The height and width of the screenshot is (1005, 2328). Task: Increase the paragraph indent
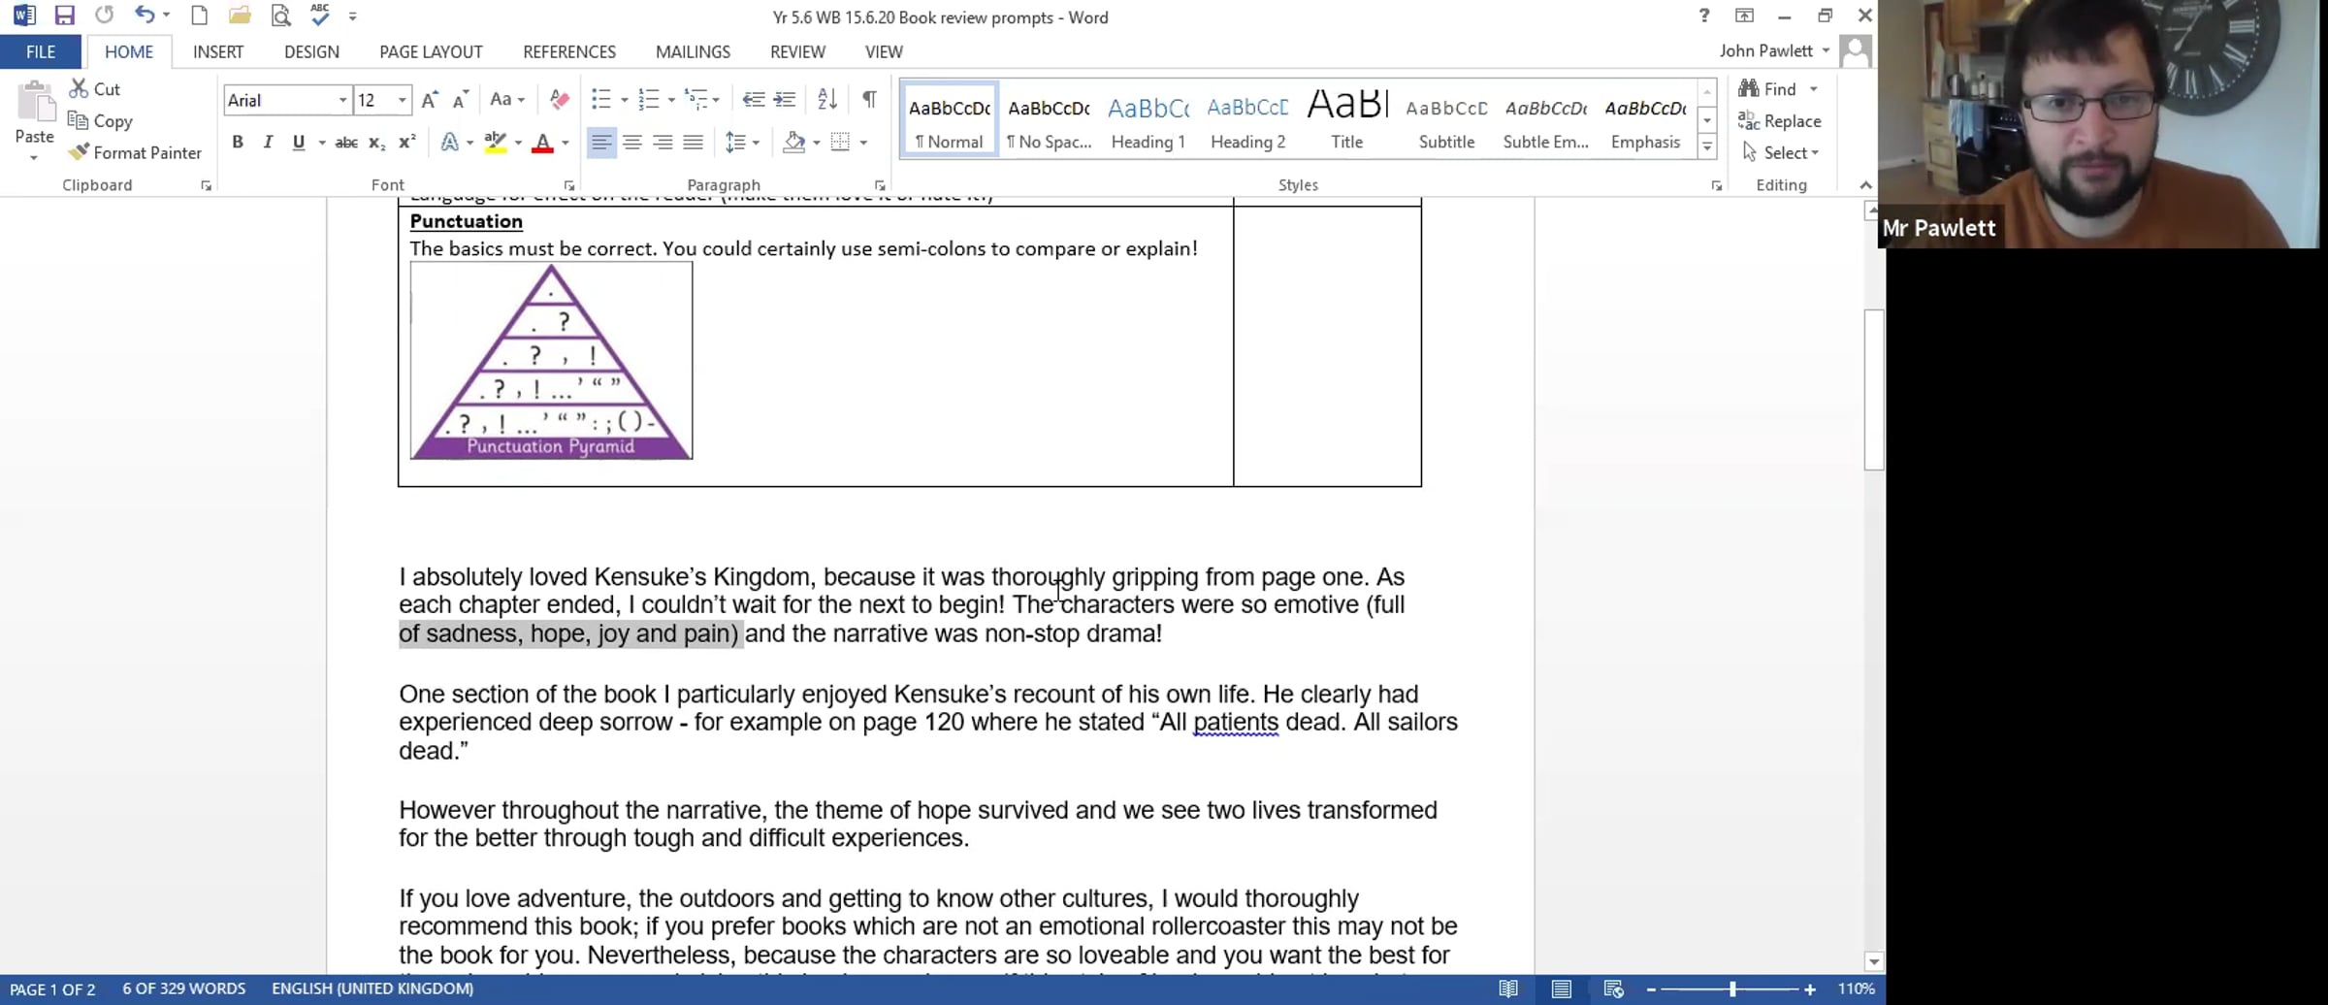point(785,100)
